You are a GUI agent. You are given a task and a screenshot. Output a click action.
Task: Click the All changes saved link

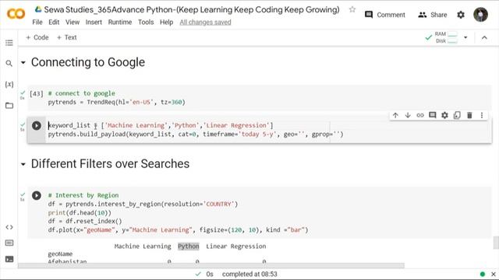click(x=205, y=23)
